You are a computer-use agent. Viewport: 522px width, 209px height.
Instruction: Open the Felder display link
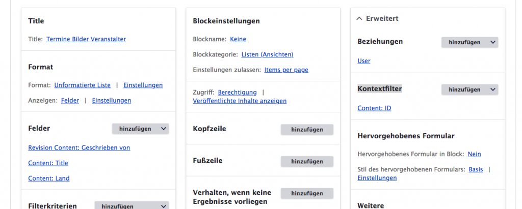pyautogui.click(x=70, y=101)
